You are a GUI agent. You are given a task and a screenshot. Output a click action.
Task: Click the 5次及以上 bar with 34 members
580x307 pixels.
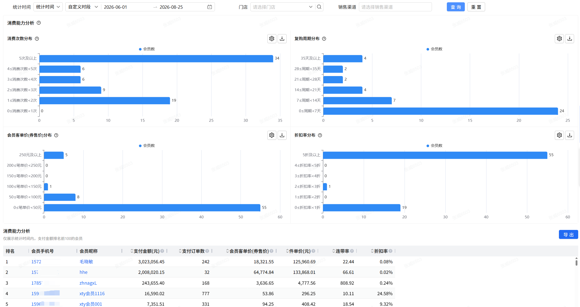click(156, 59)
